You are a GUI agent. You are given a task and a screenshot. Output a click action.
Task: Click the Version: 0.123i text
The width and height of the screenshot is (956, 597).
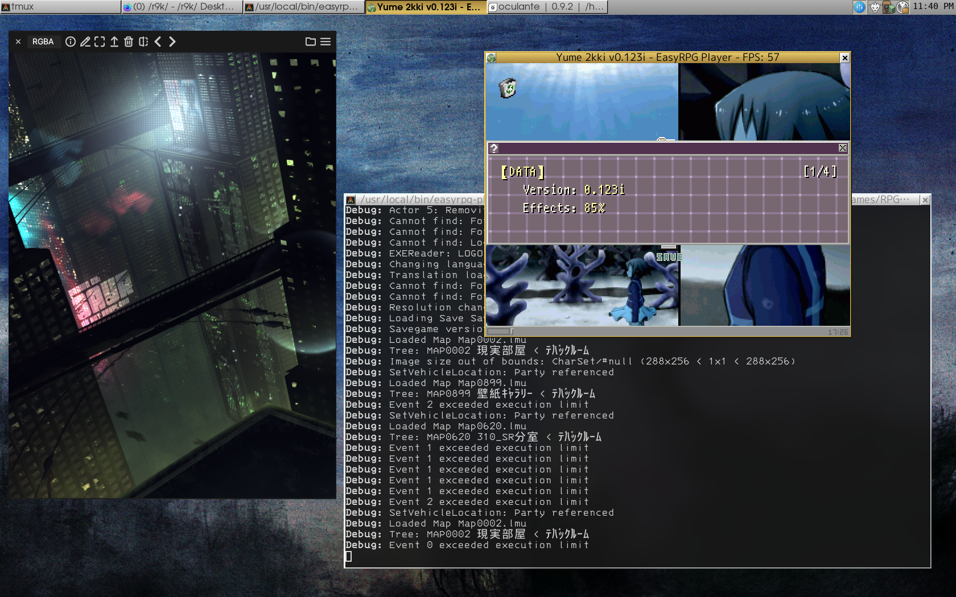(574, 190)
